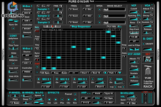This screenshot has height=107, width=161.
Task: Click the cyan Res button
Action: 120,27
